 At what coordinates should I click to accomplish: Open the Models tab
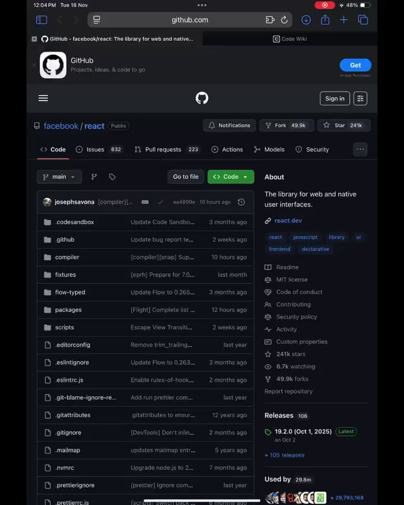269,149
